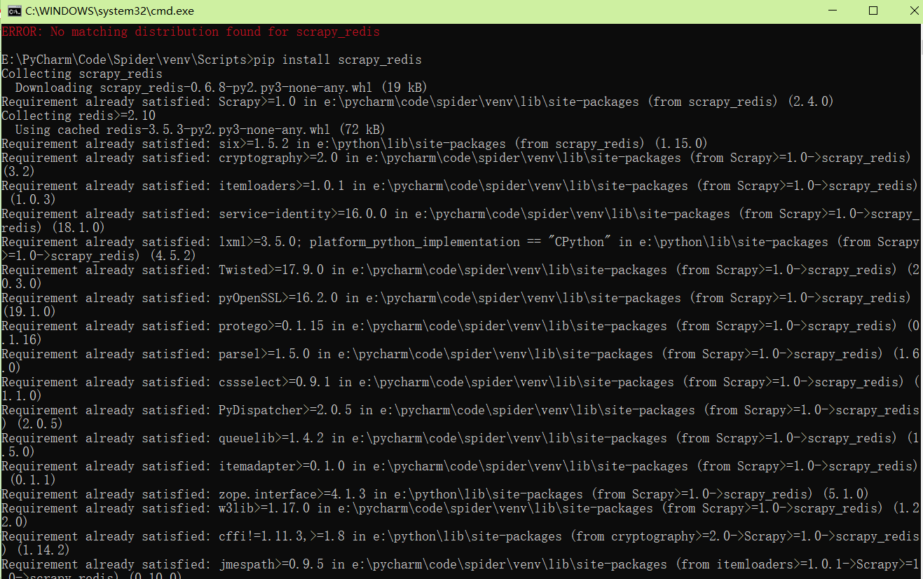923x579 pixels.
Task: Click the pyOpenSSL version '(19.1.0)' text
Action: (x=29, y=312)
